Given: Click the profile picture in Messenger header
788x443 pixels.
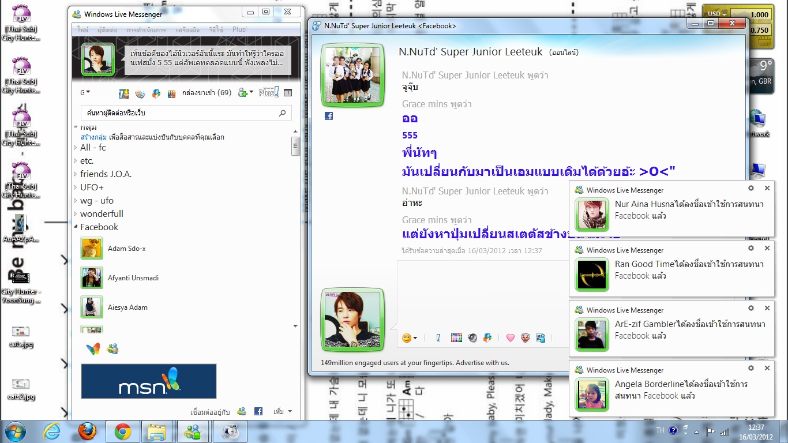Looking at the screenshot, I should tap(98, 59).
